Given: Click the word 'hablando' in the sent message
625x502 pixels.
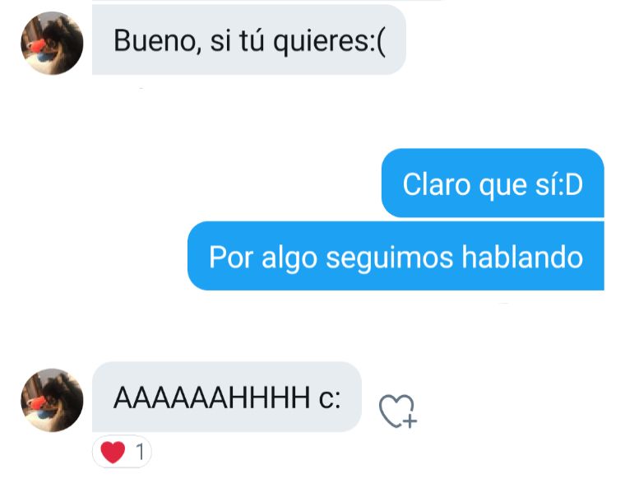Looking at the screenshot, I should tap(522, 257).
